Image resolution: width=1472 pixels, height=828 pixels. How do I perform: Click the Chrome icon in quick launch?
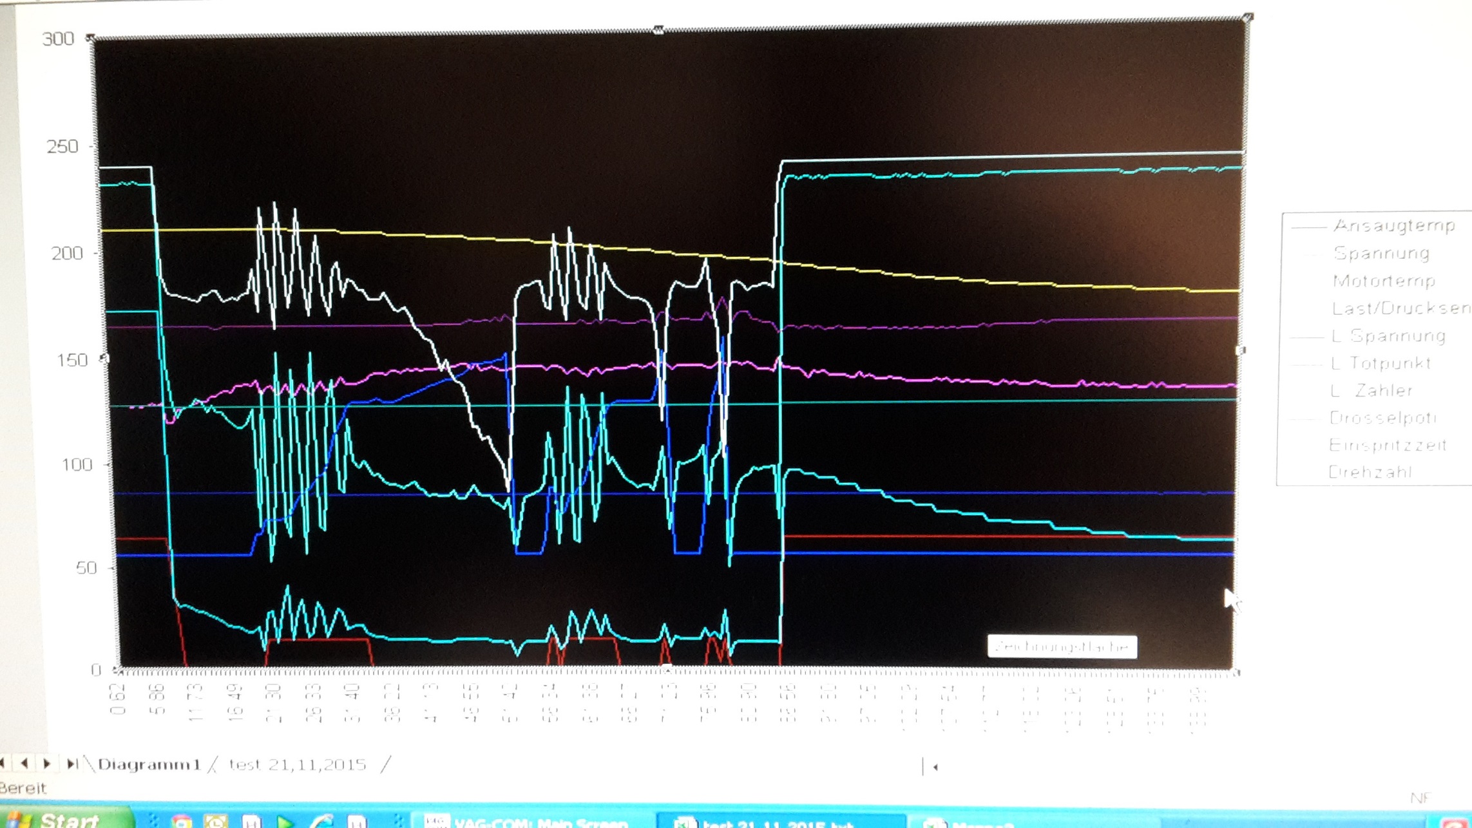point(182,822)
